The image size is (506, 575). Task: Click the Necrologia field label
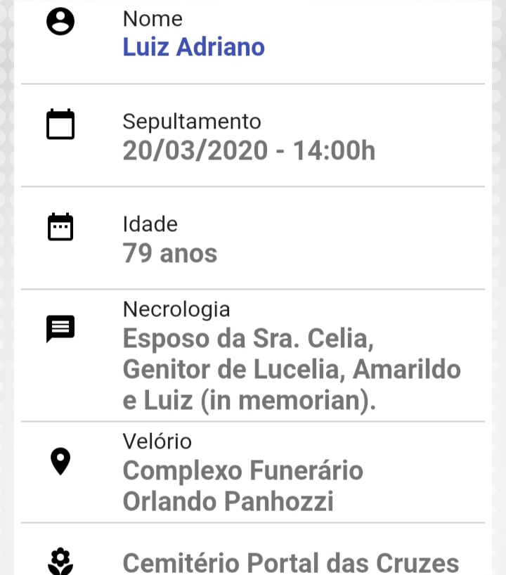(176, 309)
